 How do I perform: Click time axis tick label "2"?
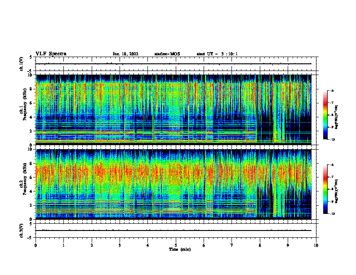pos(92,245)
